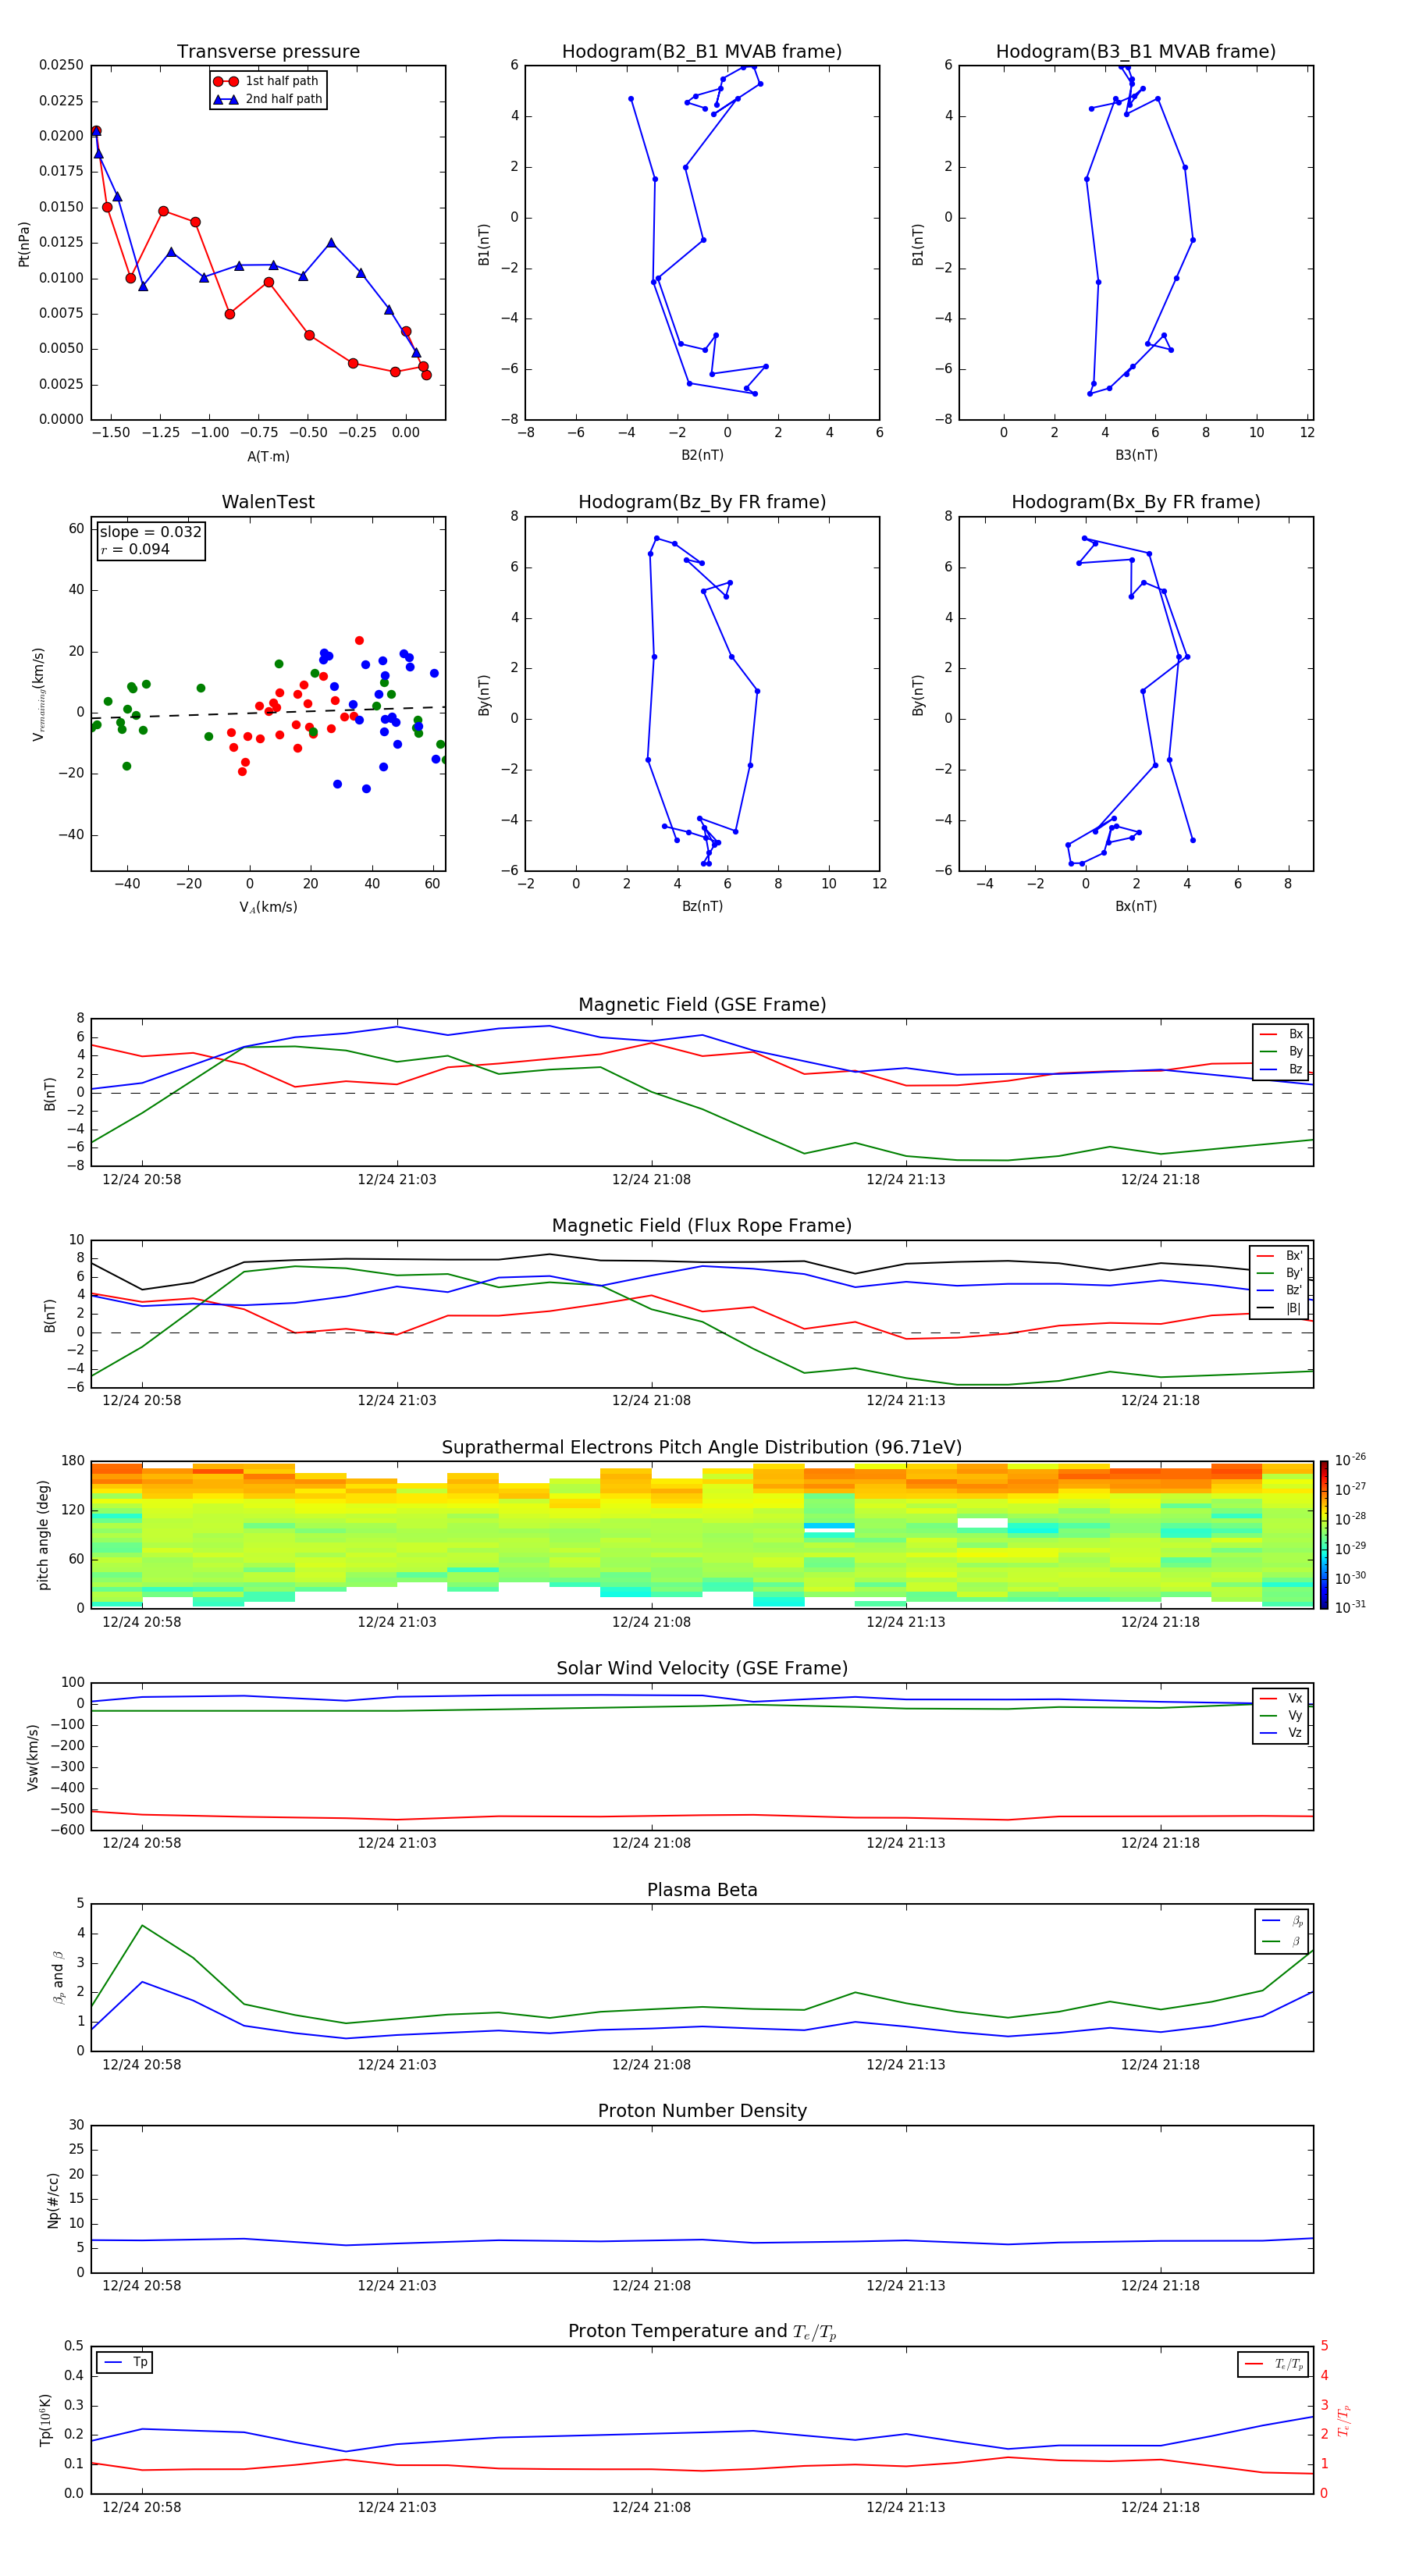This screenshot has height=2576, width=1405.
Task: Click the 'Proton Number Density' title
Action: point(702,2111)
